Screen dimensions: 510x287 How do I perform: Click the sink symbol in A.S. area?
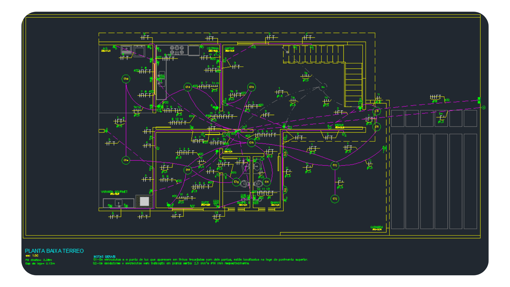[x=127, y=50]
